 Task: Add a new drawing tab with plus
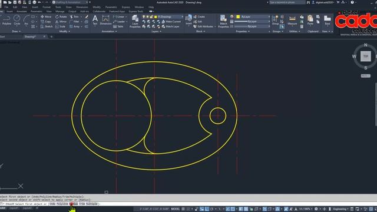[51, 37]
